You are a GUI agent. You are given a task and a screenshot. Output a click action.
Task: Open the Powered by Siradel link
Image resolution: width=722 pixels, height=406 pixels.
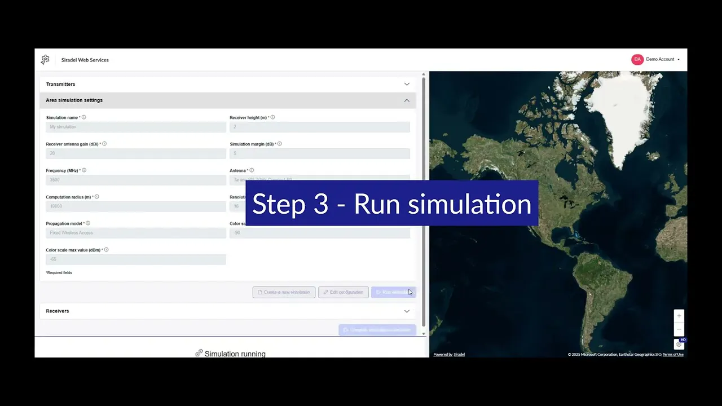449,355
